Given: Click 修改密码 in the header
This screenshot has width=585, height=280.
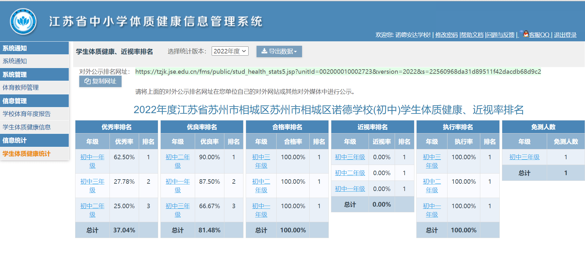Looking at the screenshot, I should click(x=446, y=35).
